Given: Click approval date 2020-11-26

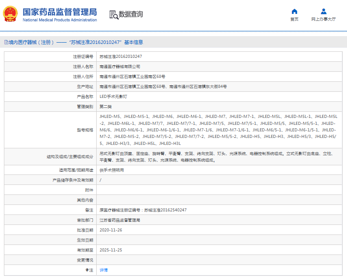Looking at the screenshot, I should click(x=111, y=230).
